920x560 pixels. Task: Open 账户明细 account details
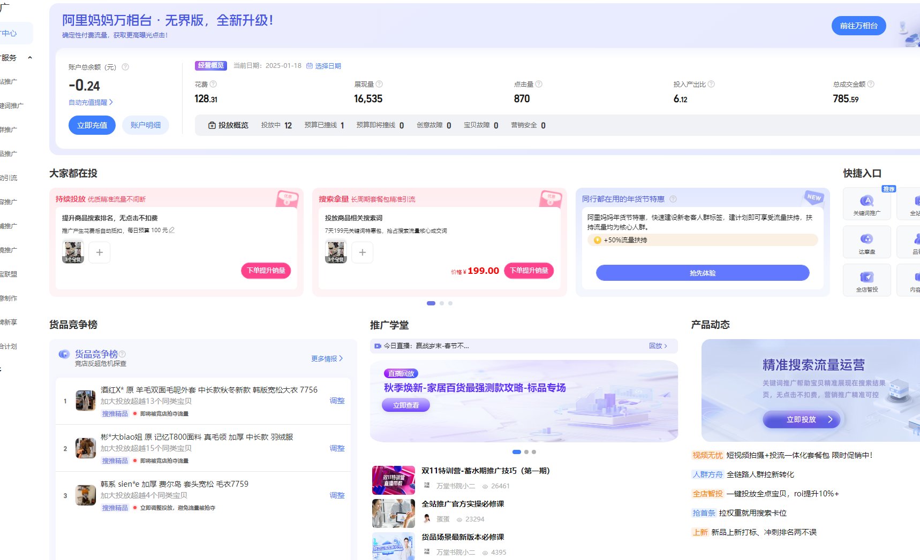click(x=146, y=125)
